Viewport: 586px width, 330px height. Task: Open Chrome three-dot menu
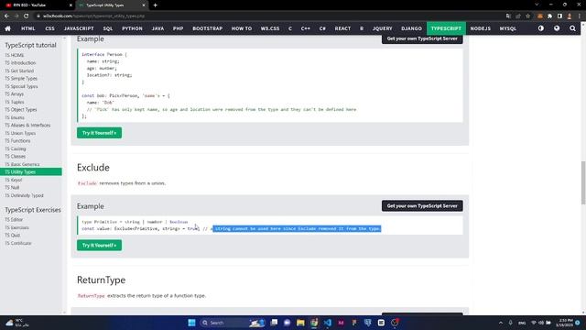580,16
